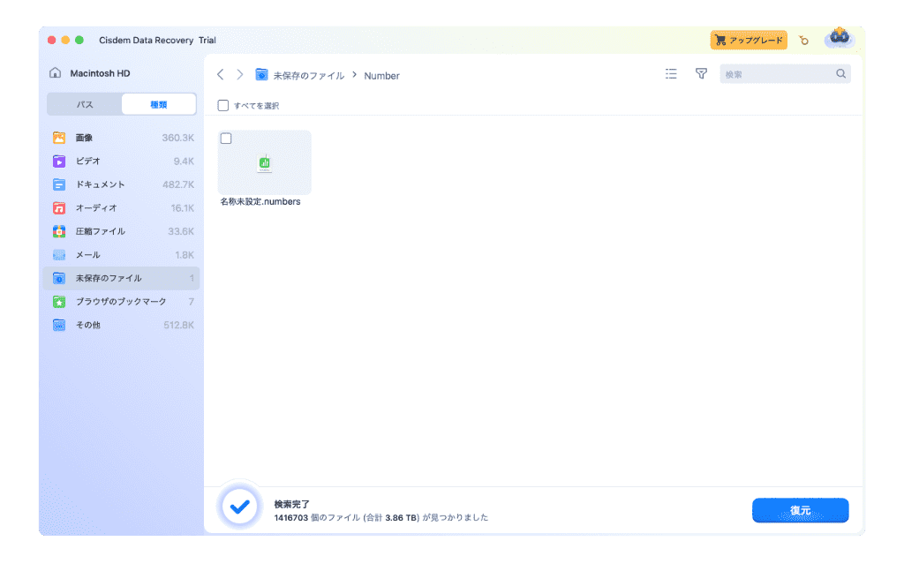Screen dimensions: 904x586
Task: Go forward with the right chevron arrow
Action: click(x=239, y=75)
